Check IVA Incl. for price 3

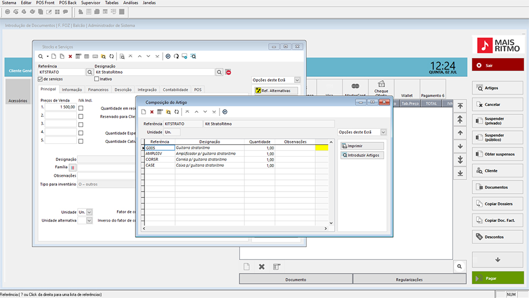pos(80,124)
